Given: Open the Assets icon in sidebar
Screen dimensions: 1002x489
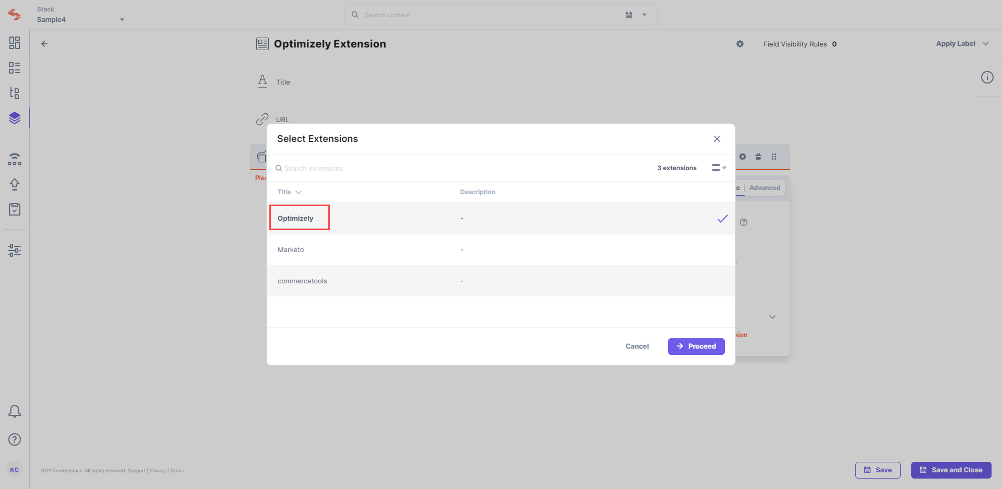Looking at the screenshot, I should click(14, 93).
